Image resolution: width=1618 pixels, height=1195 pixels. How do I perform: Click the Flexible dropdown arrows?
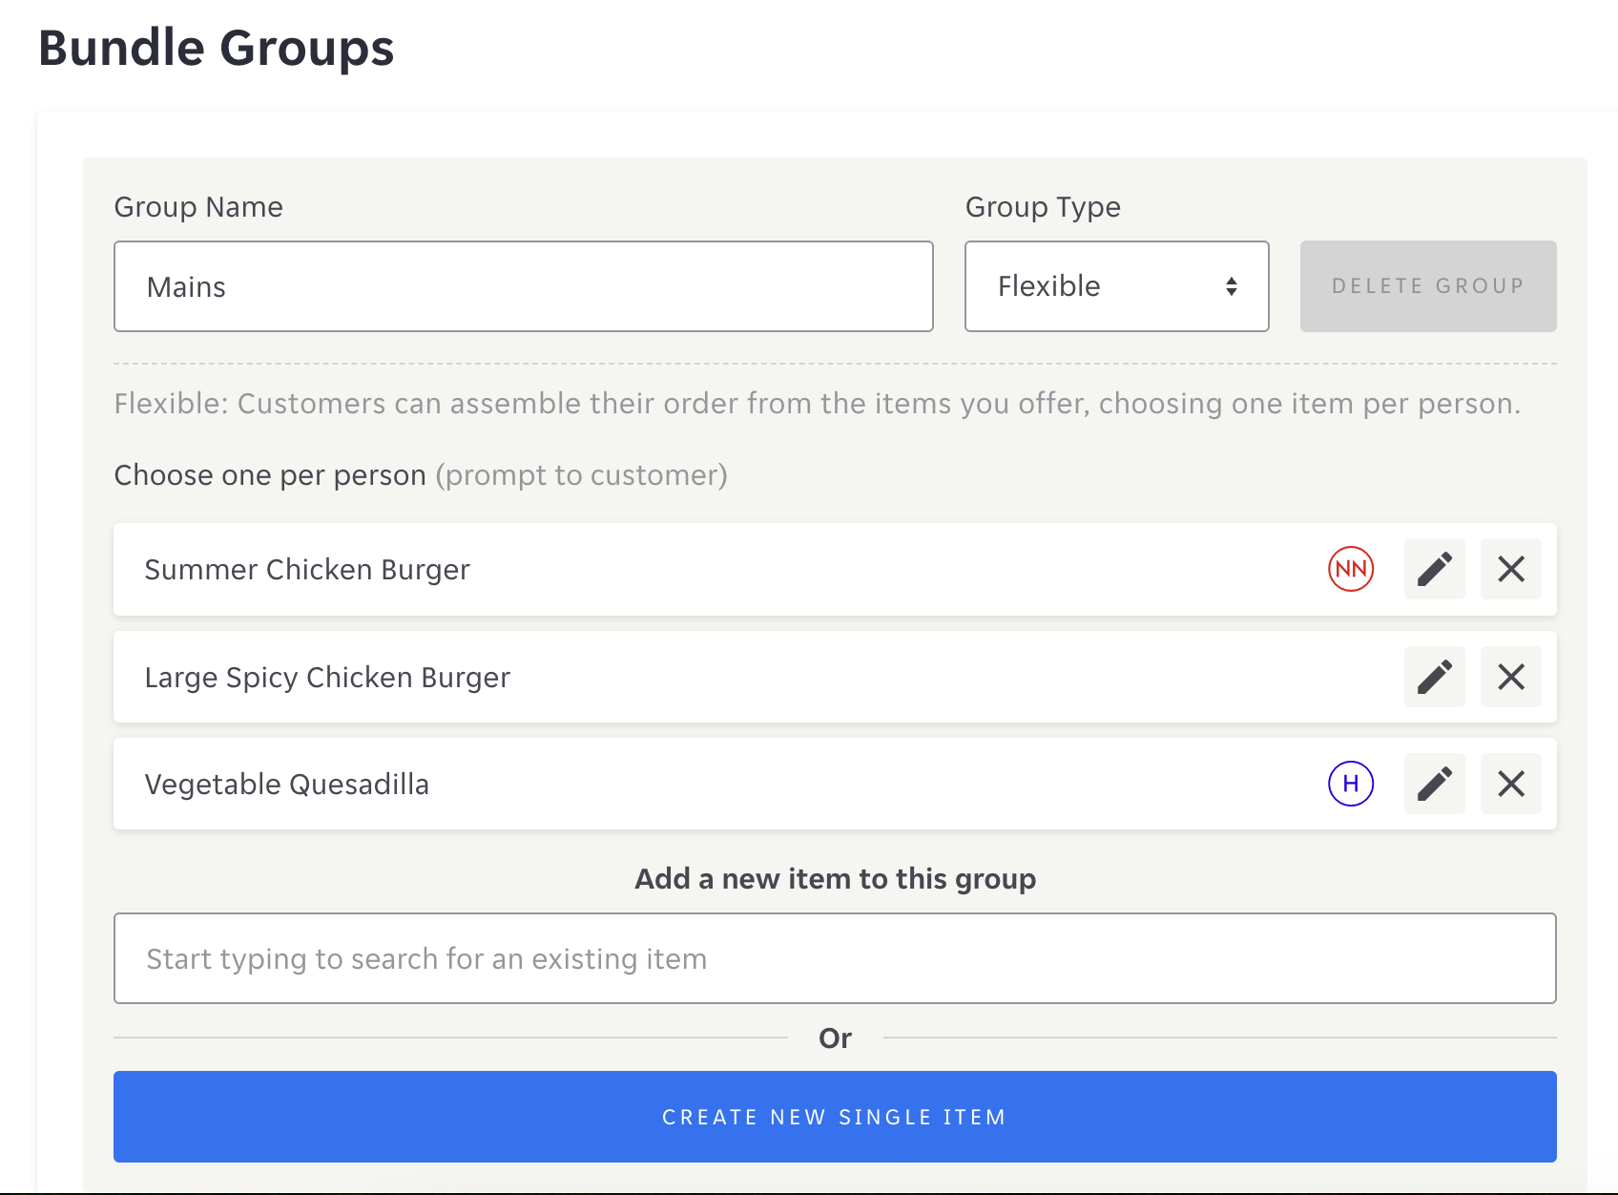1232,286
